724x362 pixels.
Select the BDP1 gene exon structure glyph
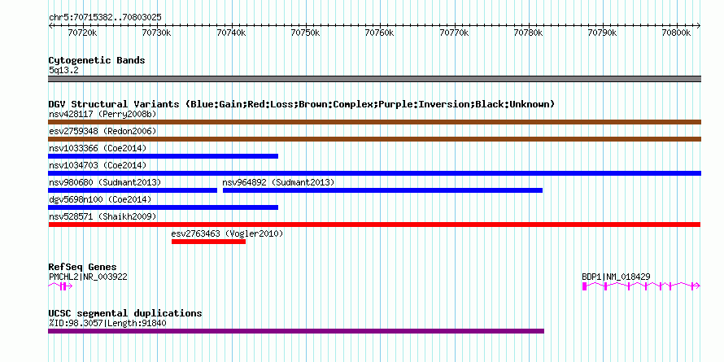tap(641, 286)
